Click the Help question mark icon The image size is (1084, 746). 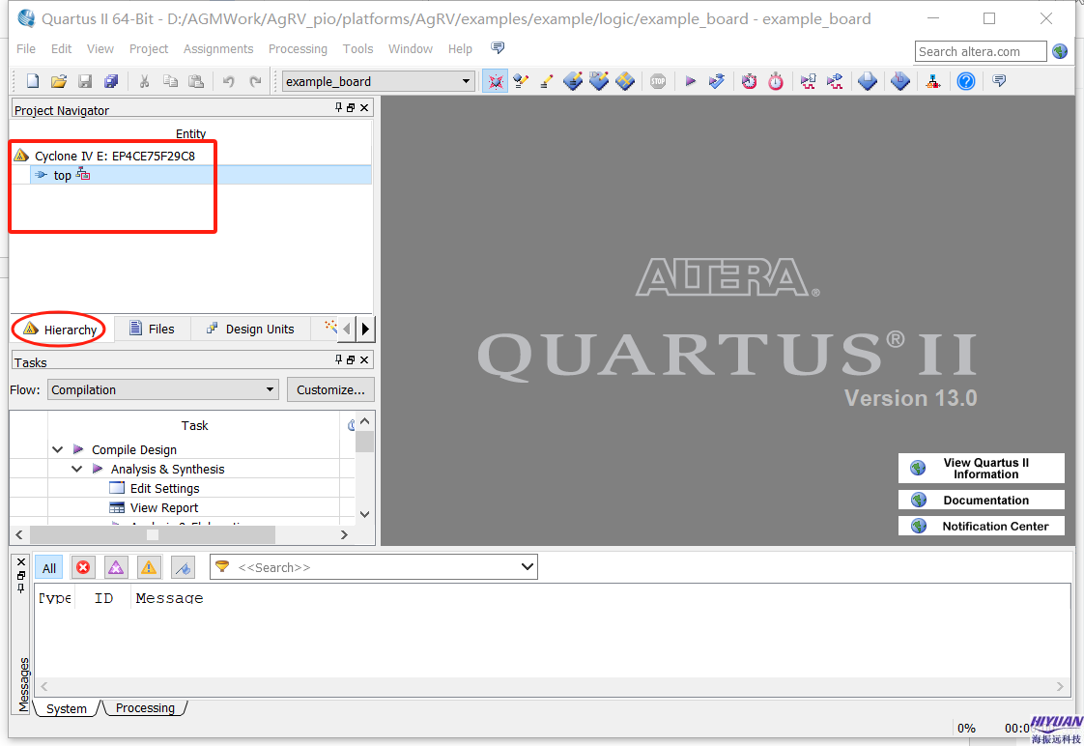tap(965, 81)
